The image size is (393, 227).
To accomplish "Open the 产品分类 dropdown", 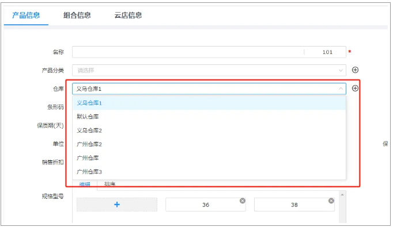I will coord(209,70).
